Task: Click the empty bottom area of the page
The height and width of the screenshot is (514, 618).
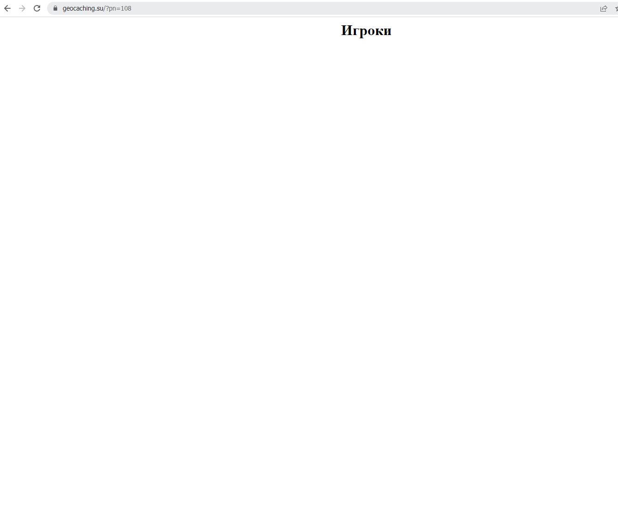Action: coord(309,484)
